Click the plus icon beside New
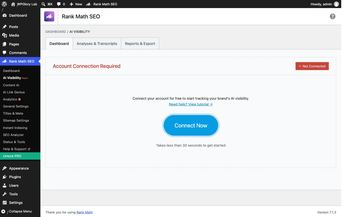The width and height of the screenshot is (345, 217). (x=71, y=4)
